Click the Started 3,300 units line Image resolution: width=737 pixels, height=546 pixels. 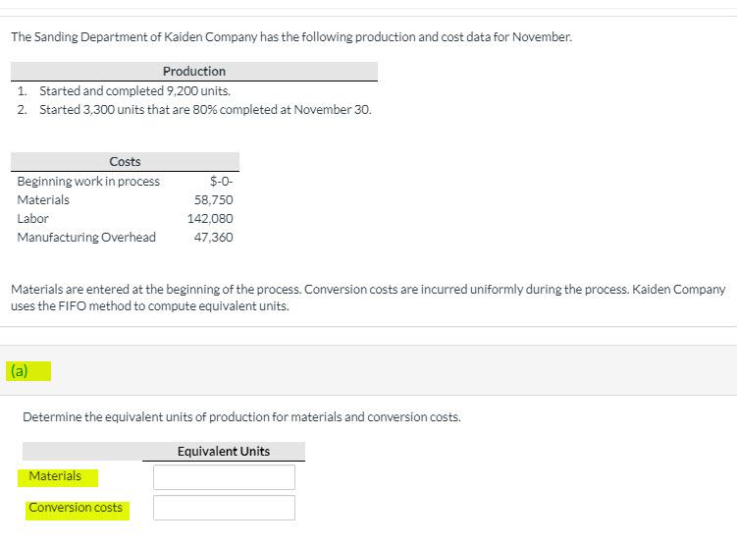[x=194, y=110]
